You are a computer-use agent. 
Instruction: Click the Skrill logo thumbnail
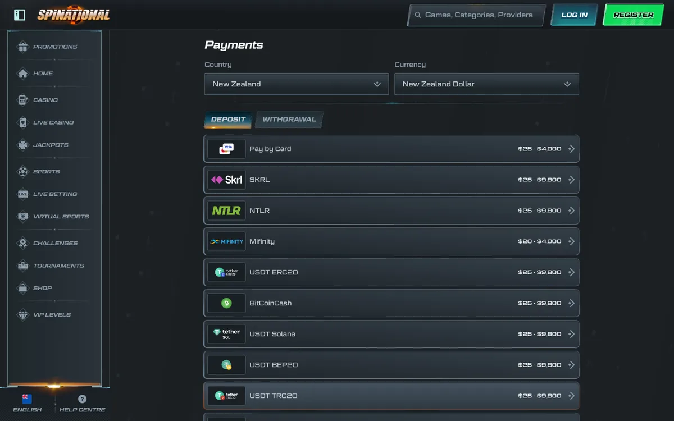pos(226,180)
